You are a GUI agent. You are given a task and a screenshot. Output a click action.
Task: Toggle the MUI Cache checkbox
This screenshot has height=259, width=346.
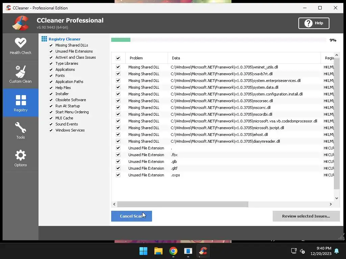click(x=51, y=118)
